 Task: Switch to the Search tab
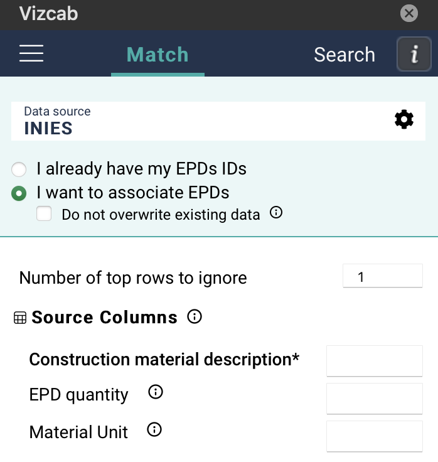tap(344, 55)
